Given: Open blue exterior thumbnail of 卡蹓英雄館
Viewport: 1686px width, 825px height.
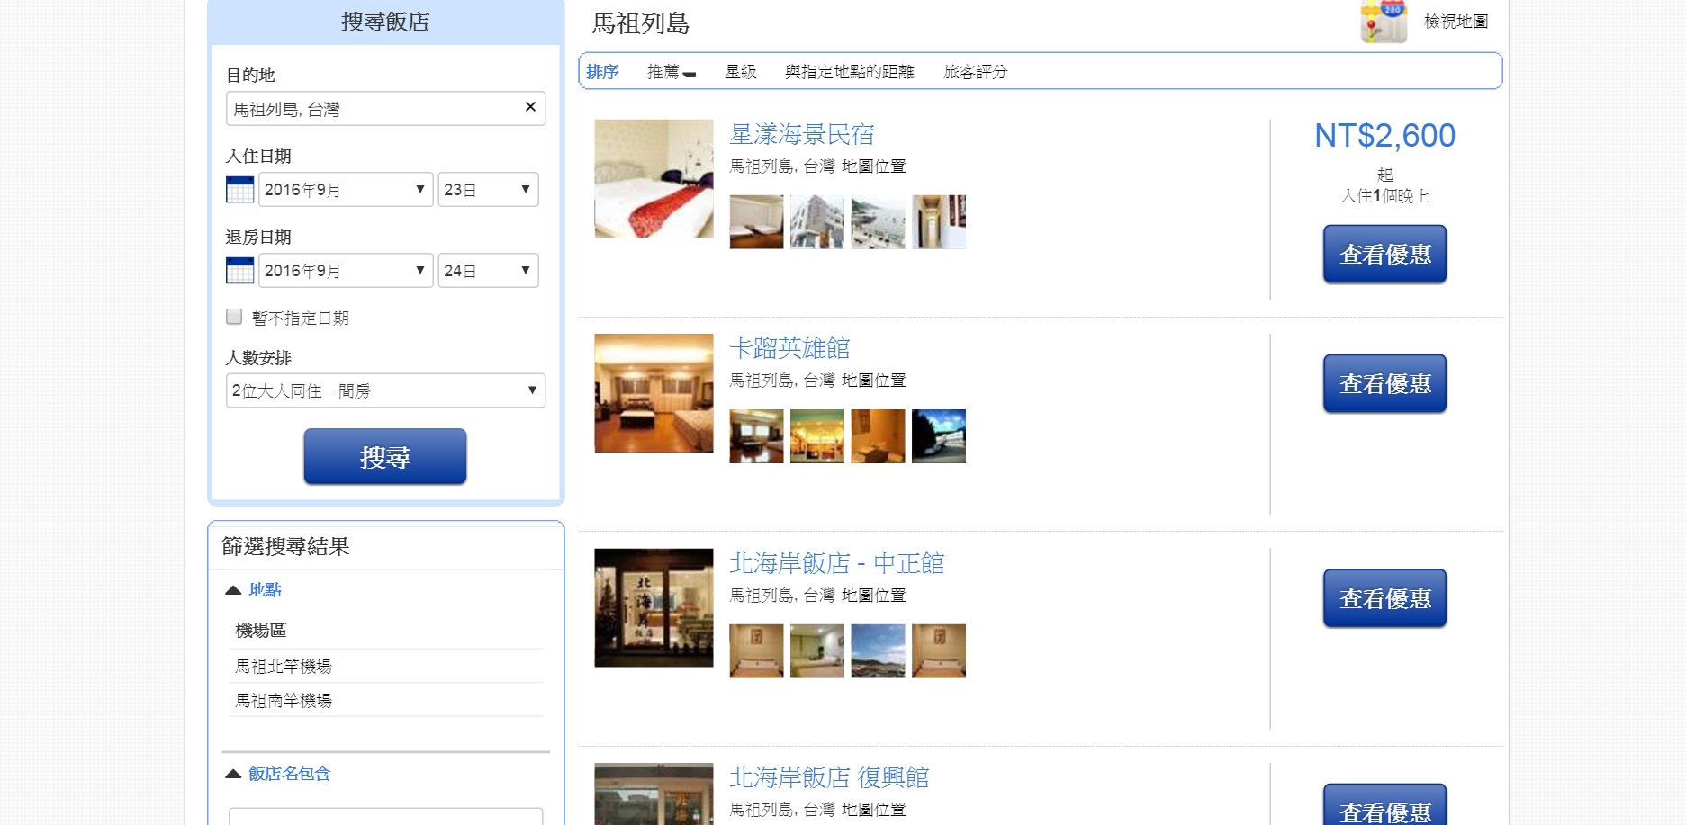Looking at the screenshot, I should [x=939, y=436].
